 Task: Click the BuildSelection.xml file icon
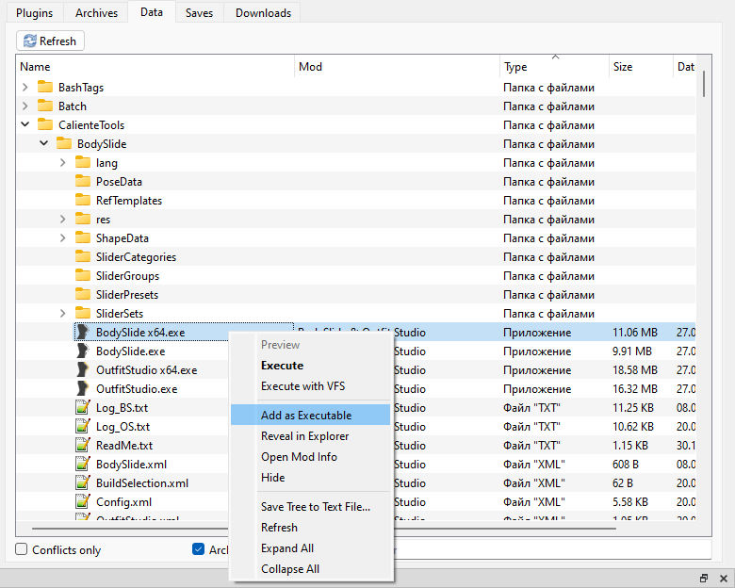point(83,482)
